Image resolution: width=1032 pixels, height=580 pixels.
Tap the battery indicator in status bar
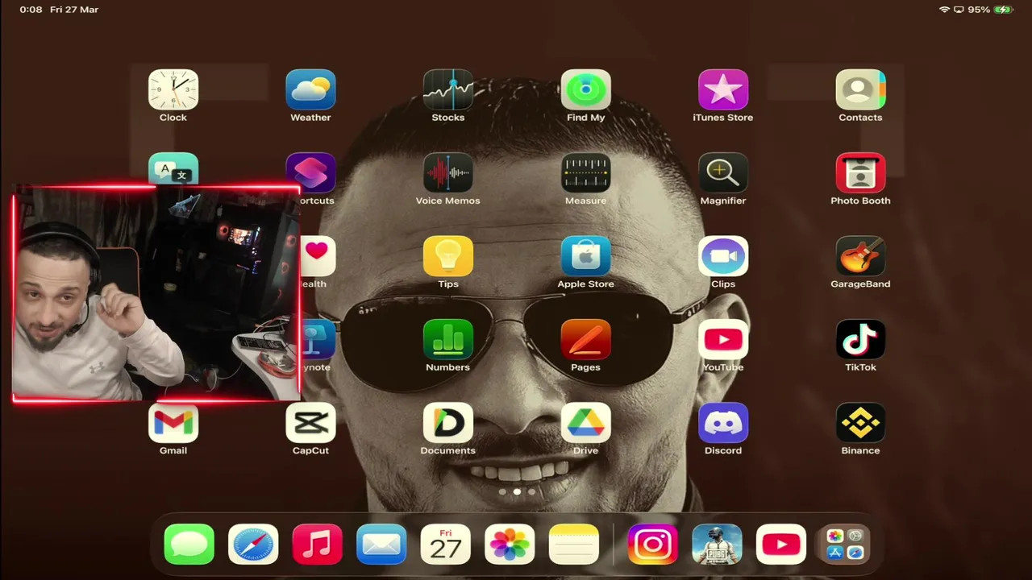1003,10
